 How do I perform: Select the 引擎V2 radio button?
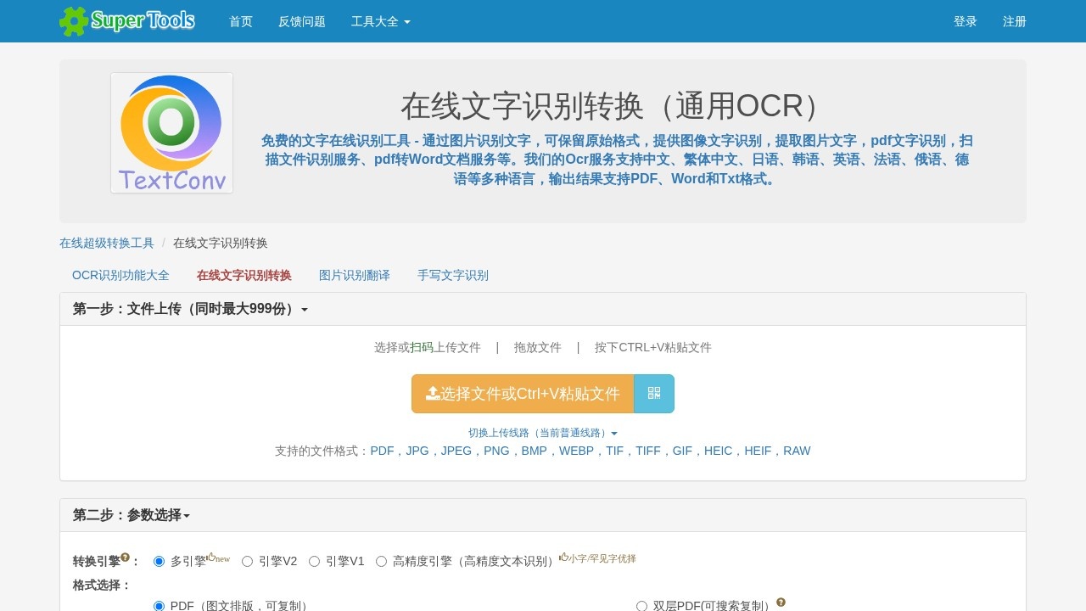coord(247,561)
